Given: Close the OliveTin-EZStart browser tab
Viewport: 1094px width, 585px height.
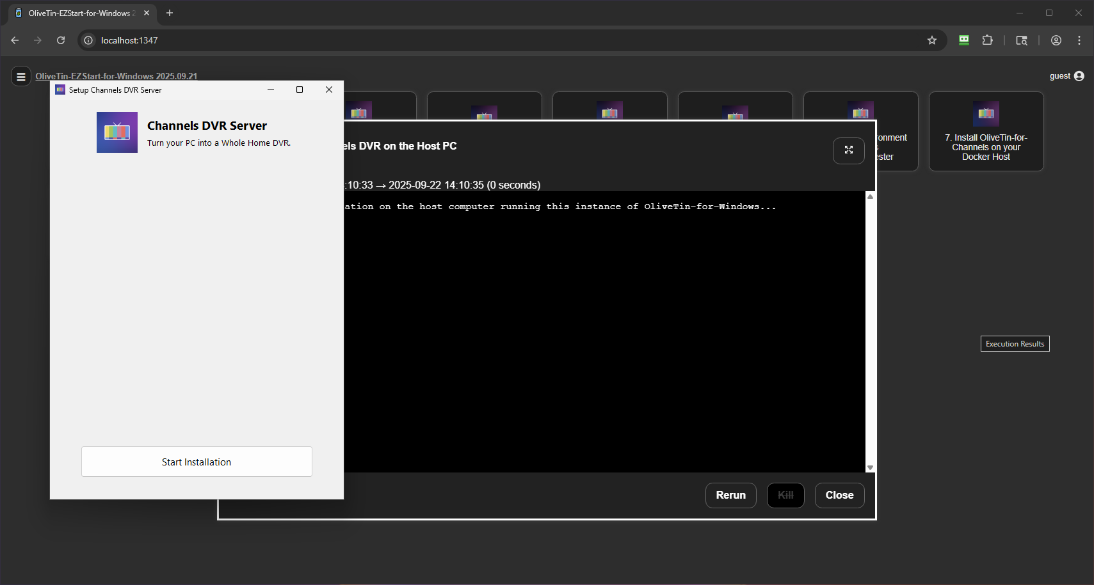Looking at the screenshot, I should tap(147, 13).
